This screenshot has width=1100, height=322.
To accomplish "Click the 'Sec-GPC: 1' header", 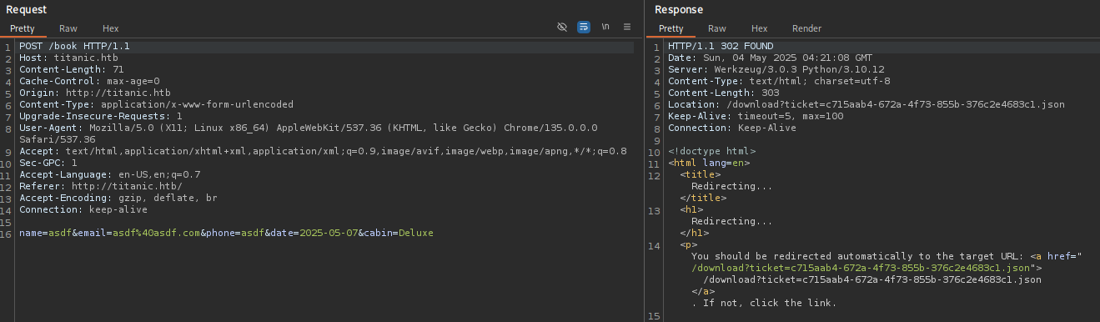I will tap(48, 163).
